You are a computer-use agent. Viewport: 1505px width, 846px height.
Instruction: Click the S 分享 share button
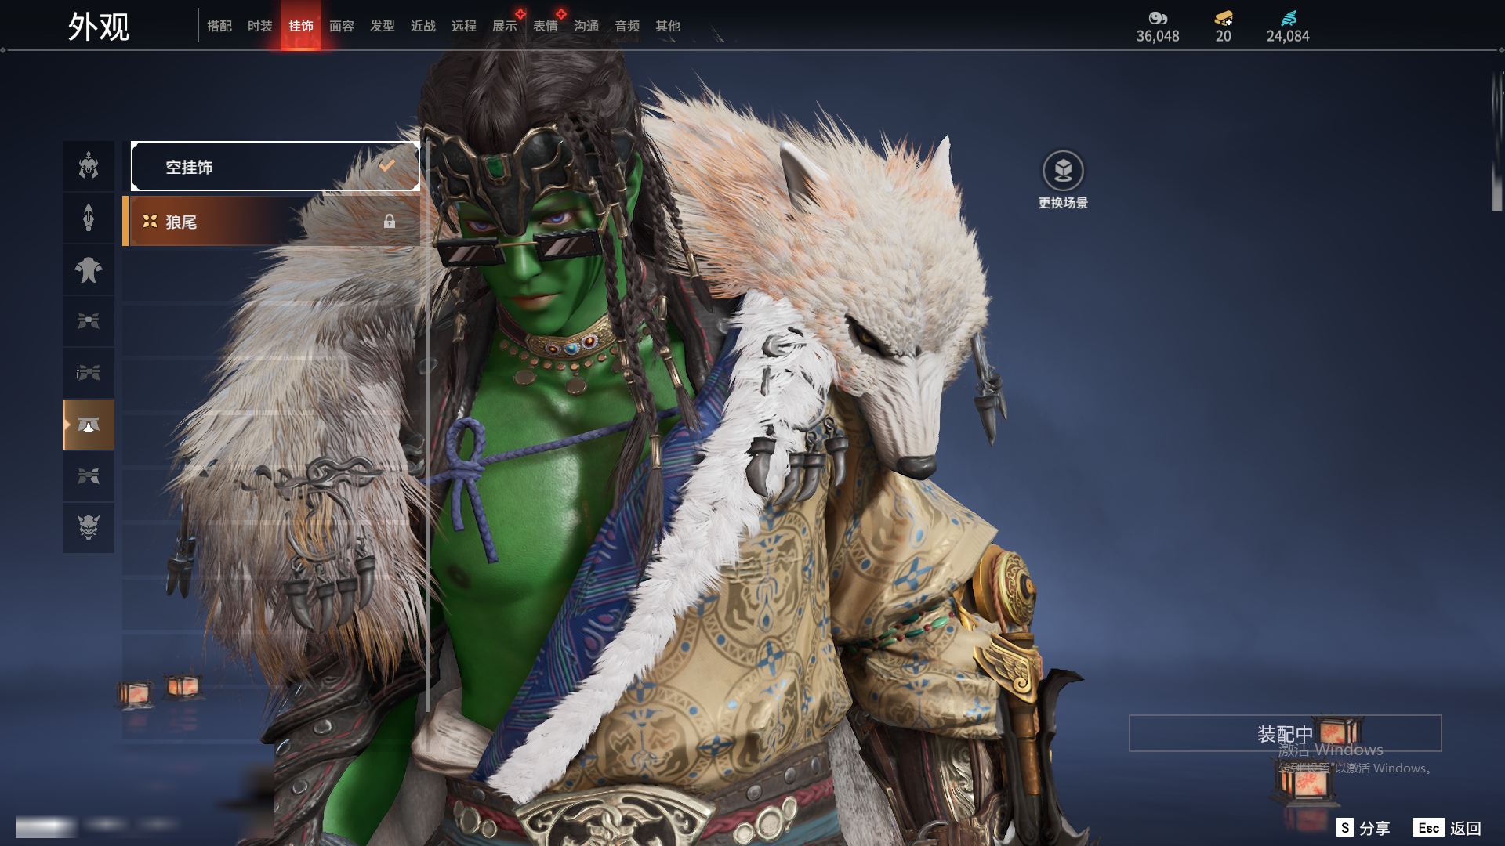pos(1363,828)
